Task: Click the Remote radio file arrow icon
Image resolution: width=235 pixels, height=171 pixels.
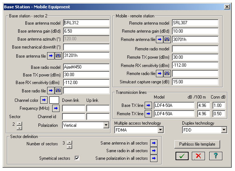Action: click(x=160, y=74)
